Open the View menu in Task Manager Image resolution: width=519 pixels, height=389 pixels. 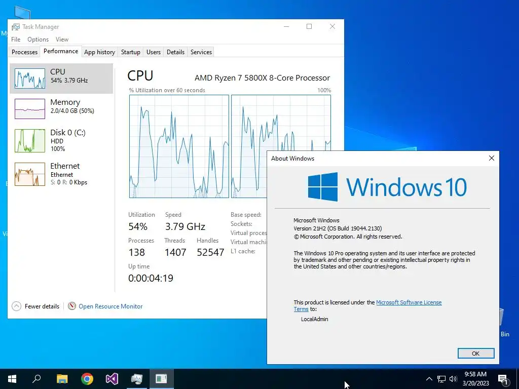62,40
